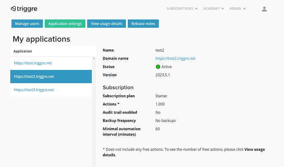Click the No backups value
Image resolution: width=284 pixels, height=167 pixels.
pos(165,121)
